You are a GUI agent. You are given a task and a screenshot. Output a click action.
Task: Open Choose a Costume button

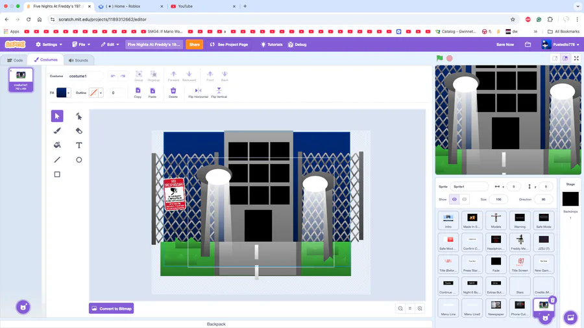tap(23, 307)
